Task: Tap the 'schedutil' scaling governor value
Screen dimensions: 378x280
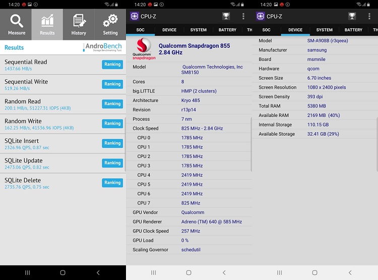Action: pos(191,250)
